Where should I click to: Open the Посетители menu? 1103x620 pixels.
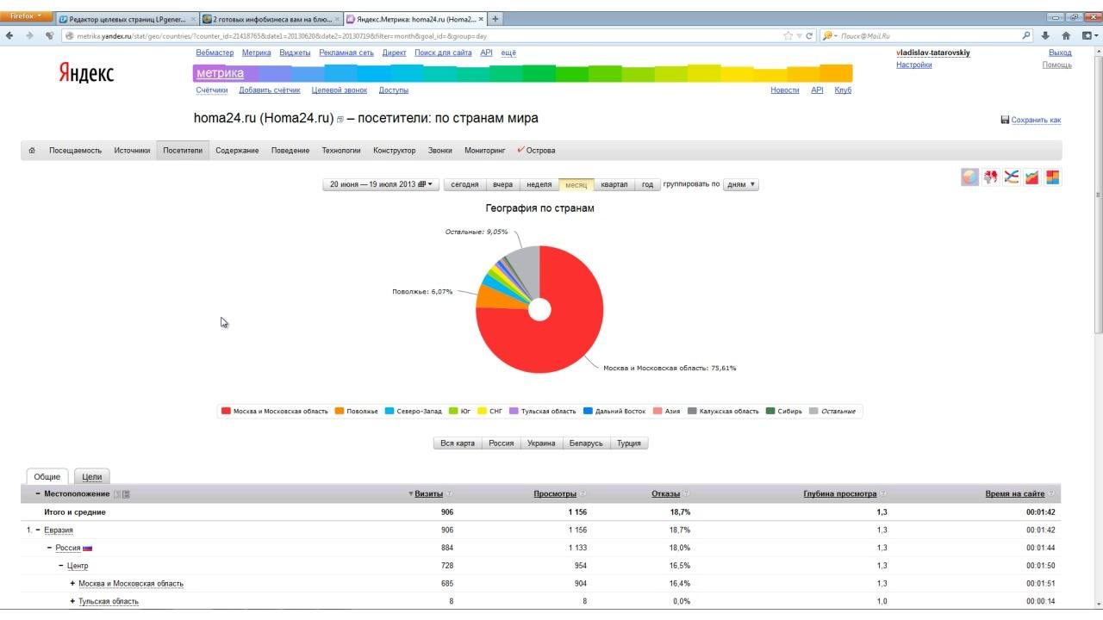pos(183,150)
